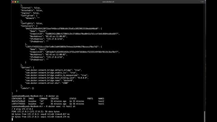Click the long container hash starting c397cf745553
Image resolution: width=217 pixels, height=122 pixels.
[x=62, y=47]
